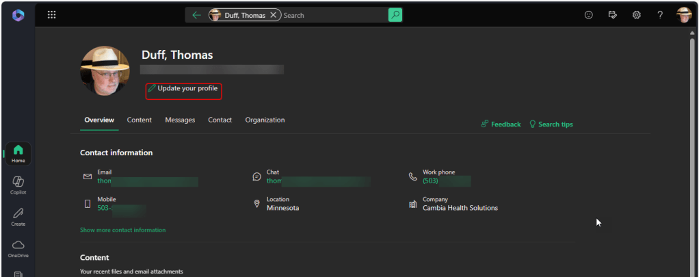
Task: Open Copilot from the left sidebar
Action: click(x=18, y=185)
